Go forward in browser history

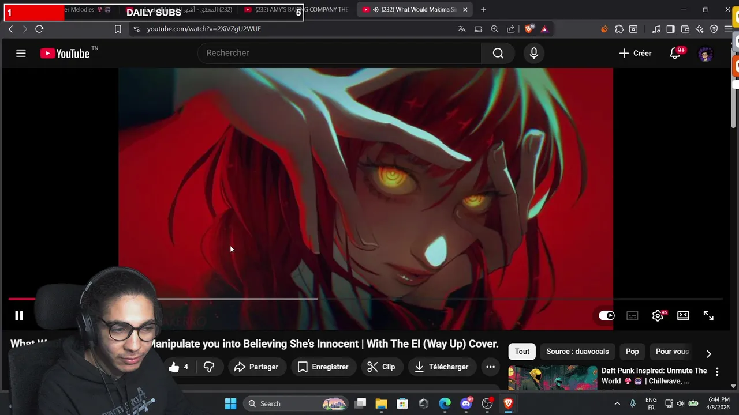tap(24, 29)
